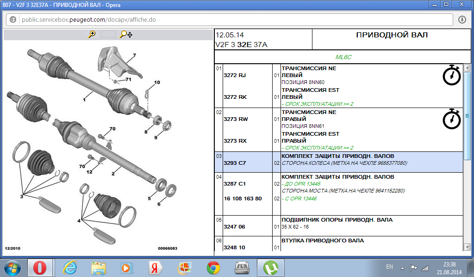Click the globe site info icon
Image resolution: width=474 pixels, height=277 pixels.
tap(13, 20)
